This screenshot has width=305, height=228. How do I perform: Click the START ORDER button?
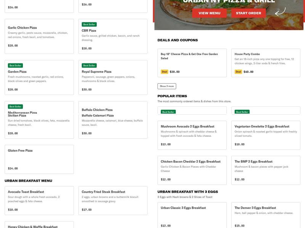pos(248,13)
